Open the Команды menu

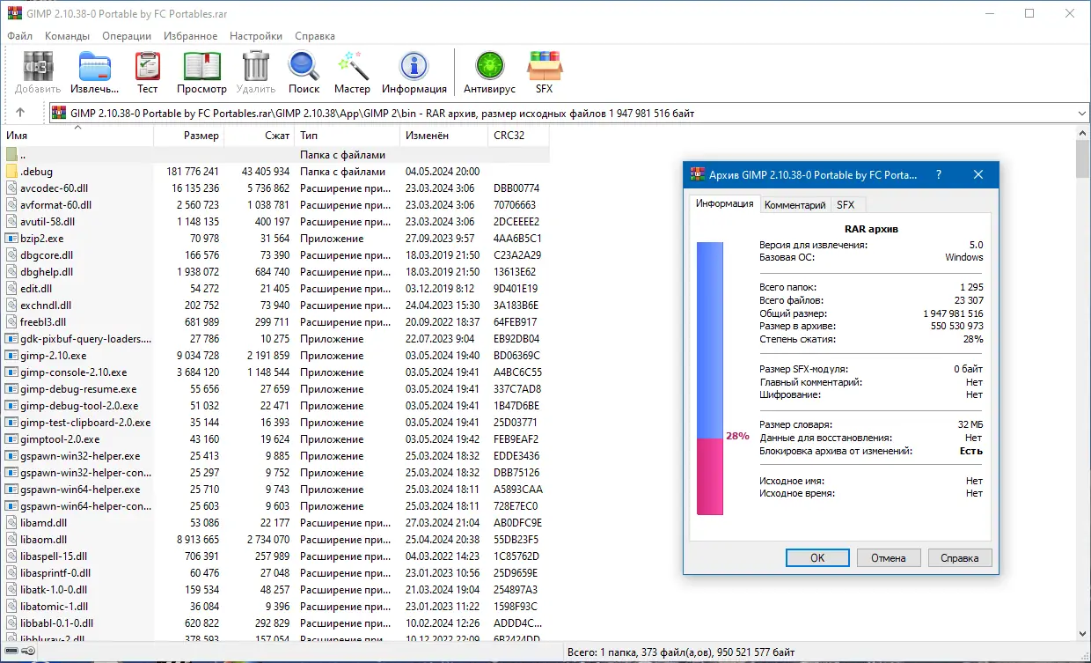[x=67, y=36]
